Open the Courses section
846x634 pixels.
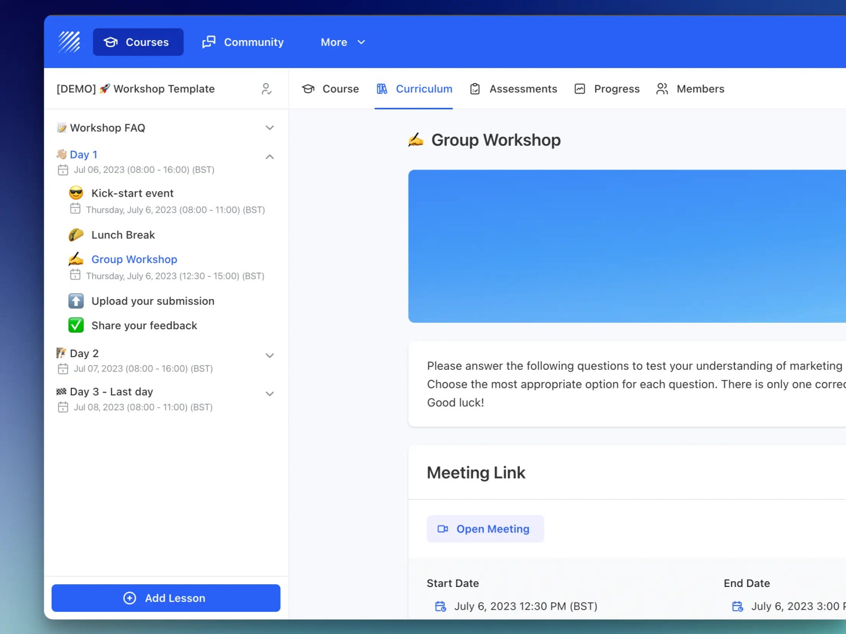tap(138, 42)
